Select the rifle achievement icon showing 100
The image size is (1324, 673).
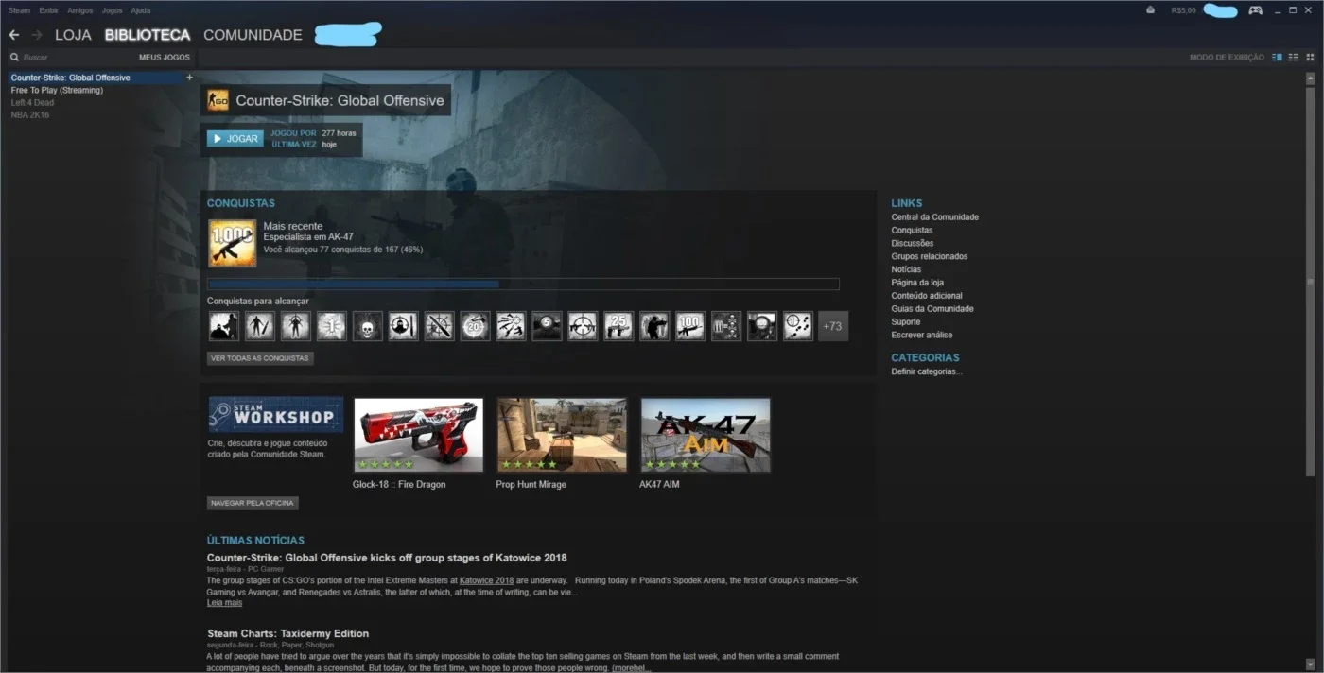(x=690, y=326)
